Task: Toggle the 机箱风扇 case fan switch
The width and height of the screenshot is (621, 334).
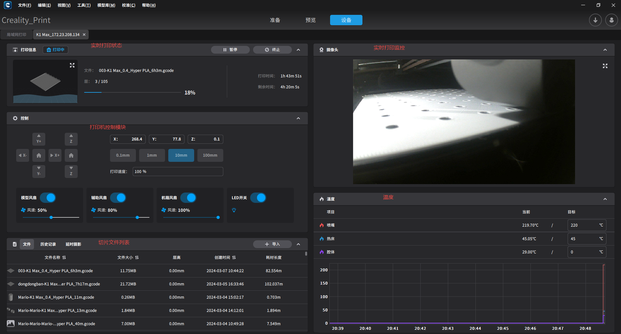Action: pyautogui.click(x=188, y=198)
